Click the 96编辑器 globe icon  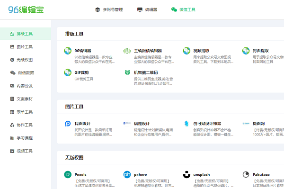[x=68, y=51]
